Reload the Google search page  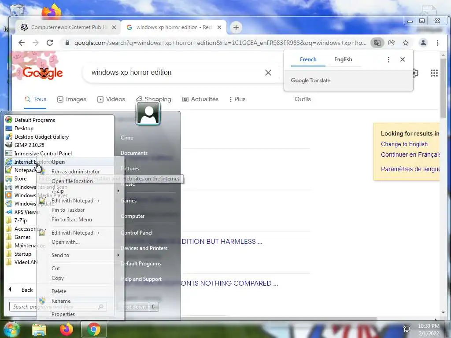50,43
